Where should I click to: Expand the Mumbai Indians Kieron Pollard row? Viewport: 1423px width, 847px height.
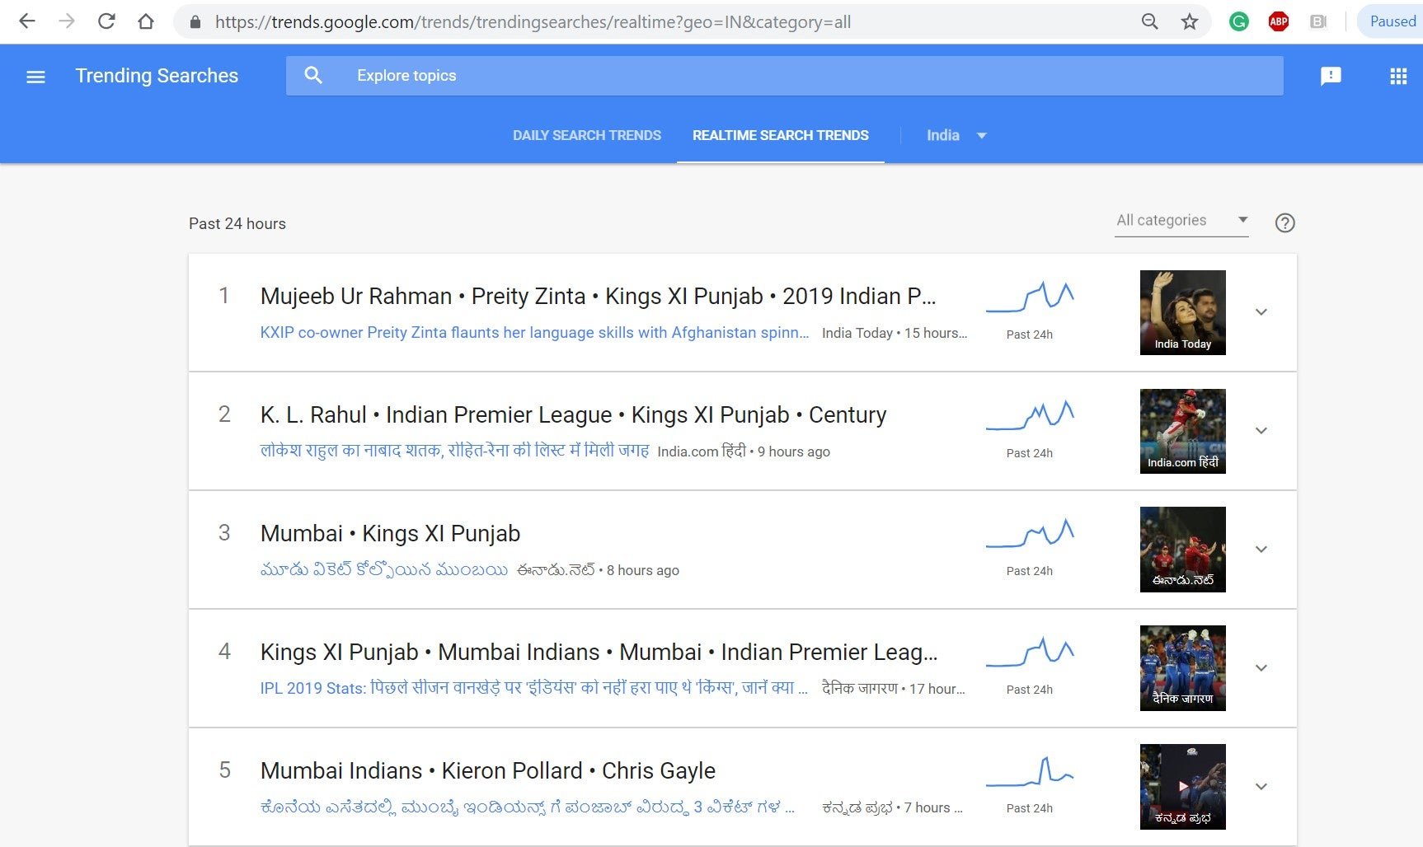(1261, 787)
